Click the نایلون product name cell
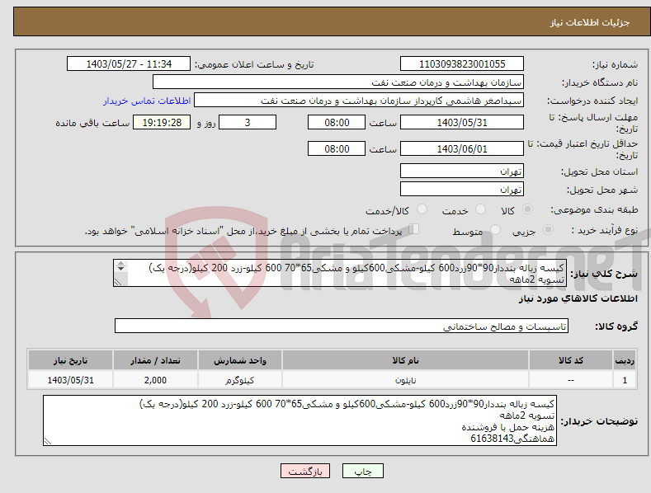Image resolution: width=651 pixels, height=493 pixels. [x=405, y=380]
